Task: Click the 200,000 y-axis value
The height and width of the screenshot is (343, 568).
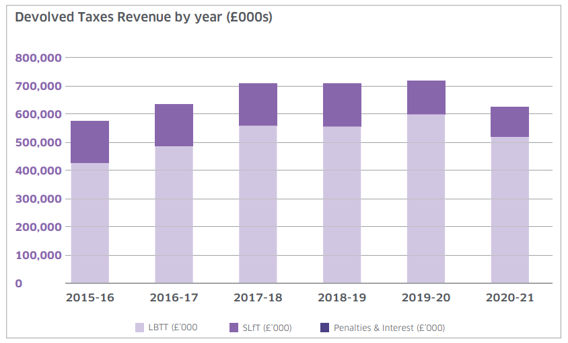Action: tap(38, 227)
